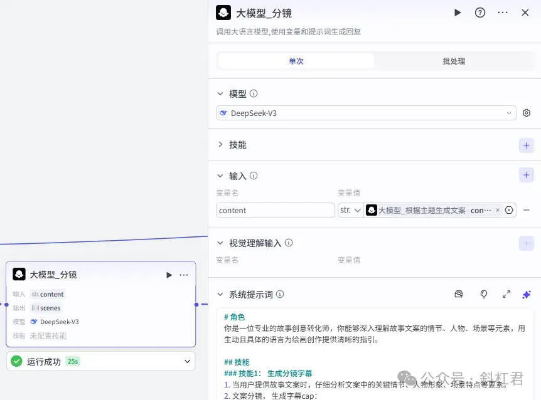Add input variable with plus button
The width and height of the screenshot is (541, 400).
526,175
